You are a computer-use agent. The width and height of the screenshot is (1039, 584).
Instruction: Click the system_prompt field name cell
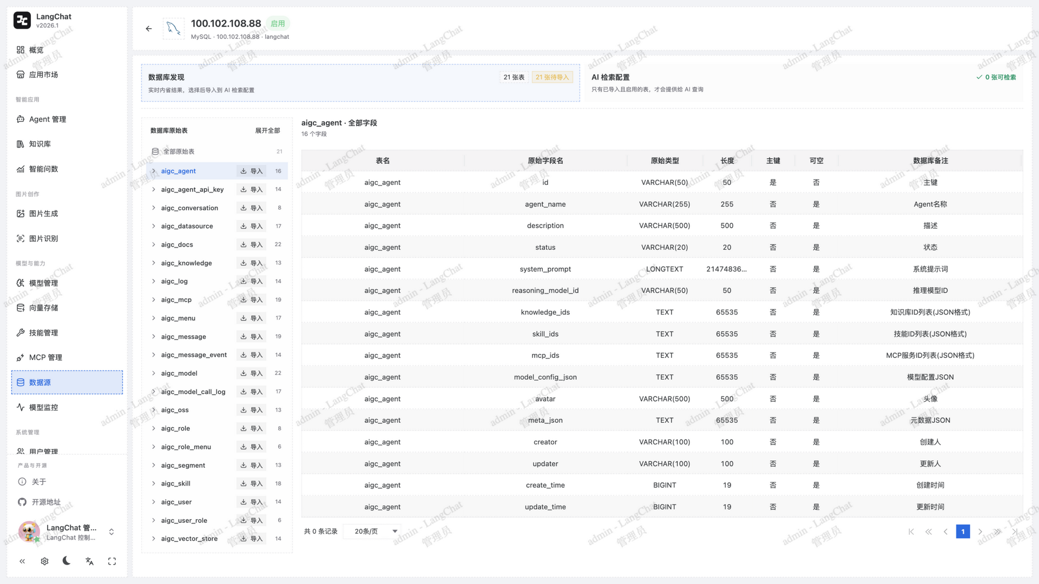point(545,269)
